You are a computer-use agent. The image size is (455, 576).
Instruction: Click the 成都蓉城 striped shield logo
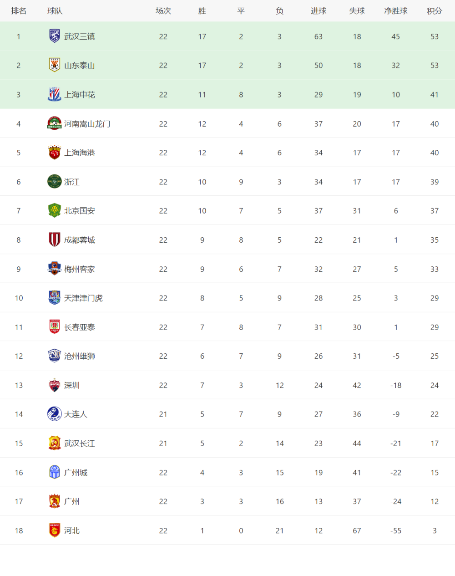click(x=55, y=240)
